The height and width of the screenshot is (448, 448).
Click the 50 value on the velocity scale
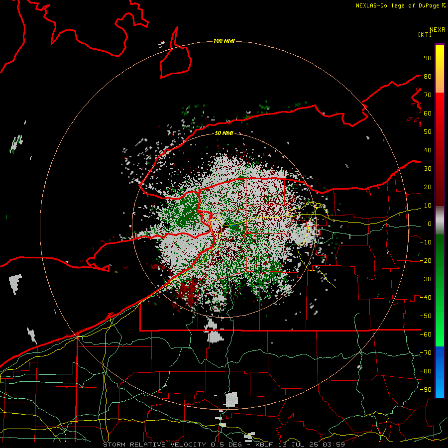[x=428, y=132]
